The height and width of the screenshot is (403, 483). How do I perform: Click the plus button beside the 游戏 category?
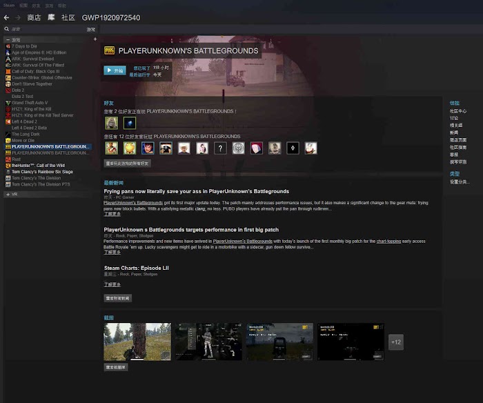(x=95, y=39)
